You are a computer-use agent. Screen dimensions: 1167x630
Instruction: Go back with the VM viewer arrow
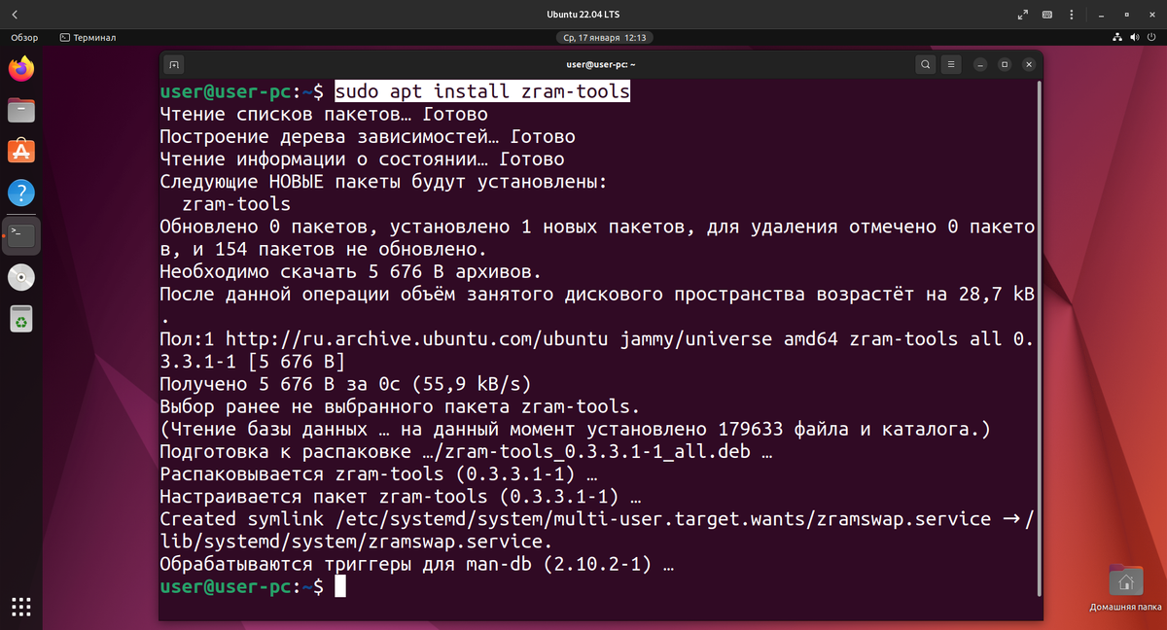[x=15, y=14]
